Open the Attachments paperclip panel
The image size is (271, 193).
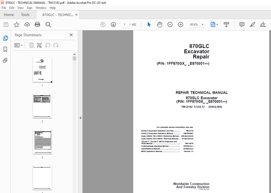(x=5, y=60)
